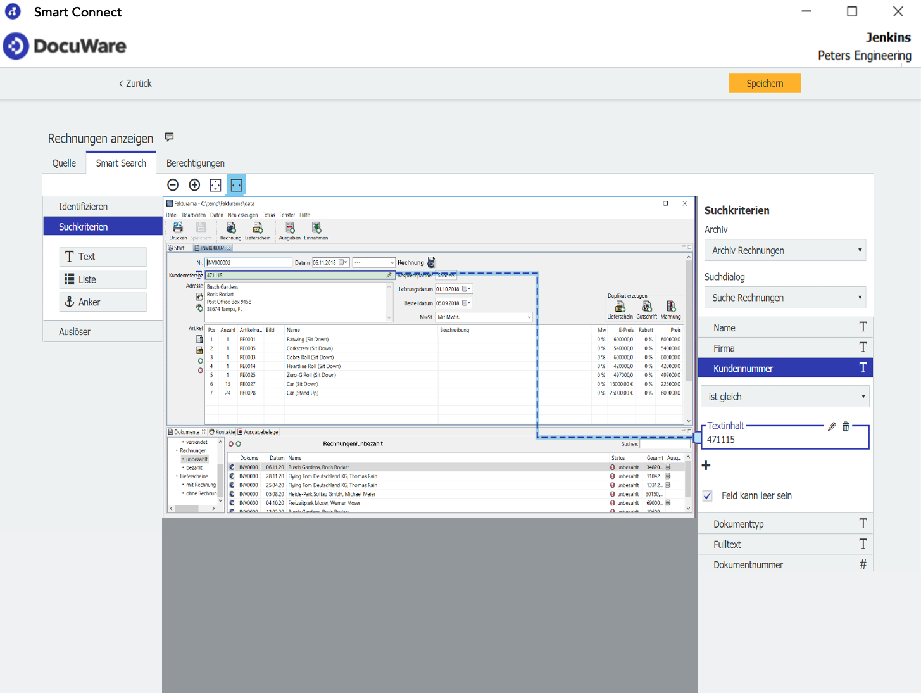Delete Textinhalt with trash icon

coord(846,426)
